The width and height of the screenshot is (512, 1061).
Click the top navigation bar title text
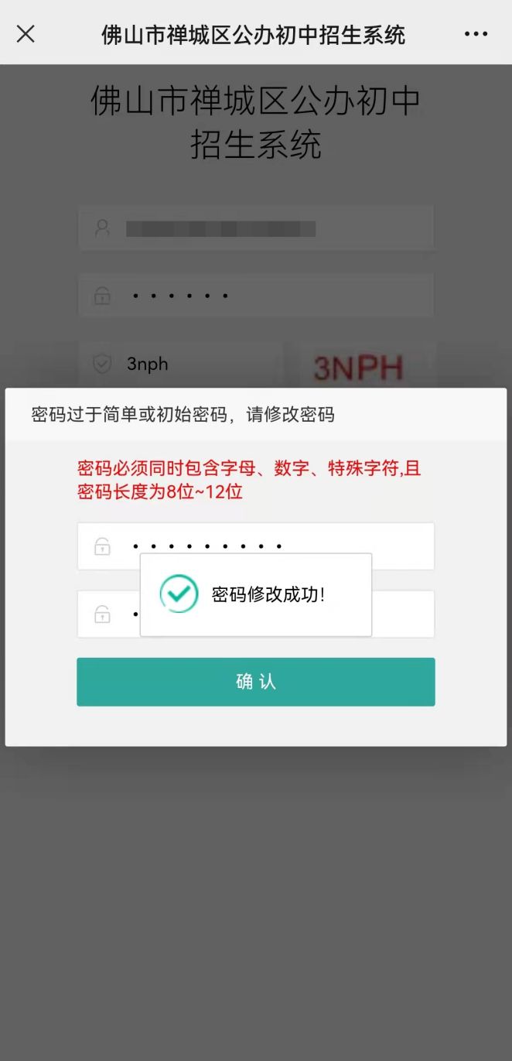(x=253, y=34)
